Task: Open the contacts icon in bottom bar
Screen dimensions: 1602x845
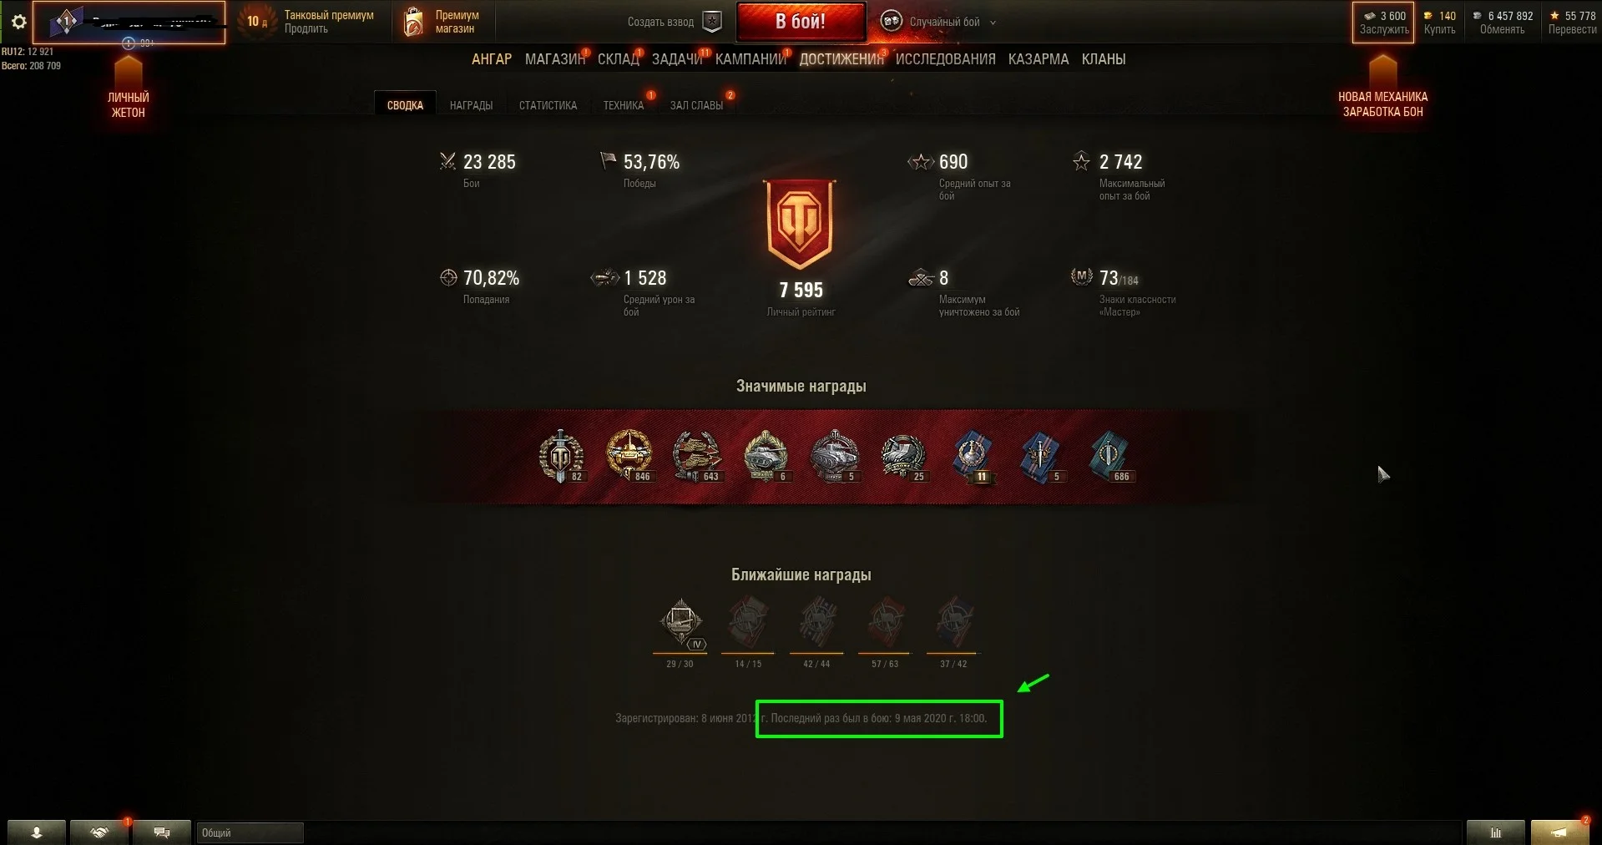Action: coord(37,832)
